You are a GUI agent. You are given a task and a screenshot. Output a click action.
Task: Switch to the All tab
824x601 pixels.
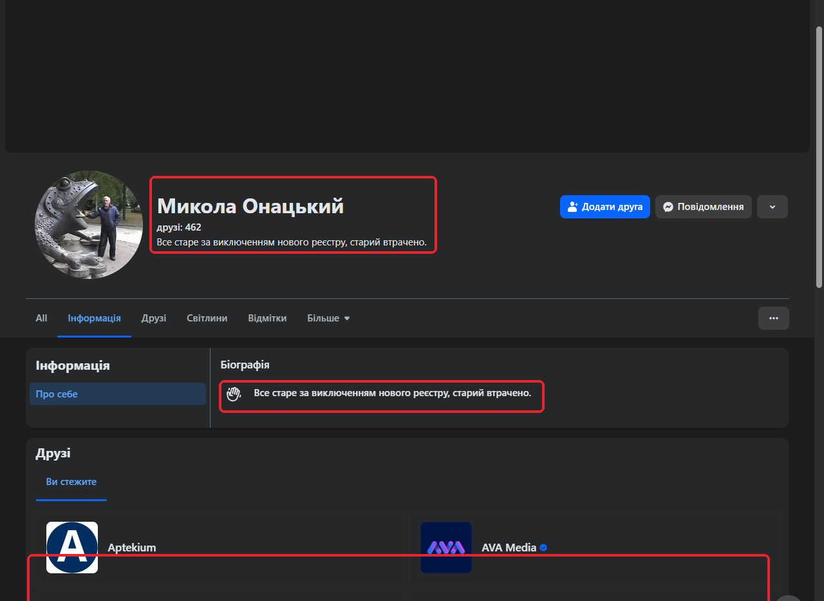pyautogui.click(x=41, y=318)
